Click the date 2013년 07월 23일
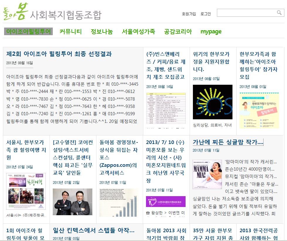287x241 pixels. click(x=66, y=183)
